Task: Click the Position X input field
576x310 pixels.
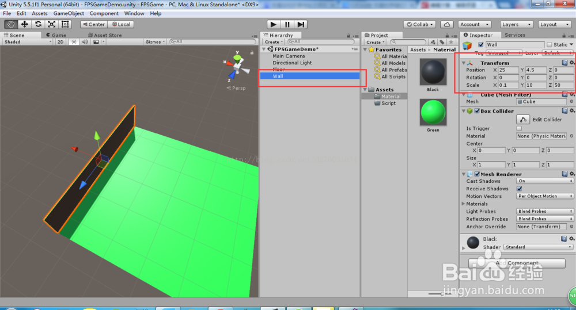Action: (509, 70)
